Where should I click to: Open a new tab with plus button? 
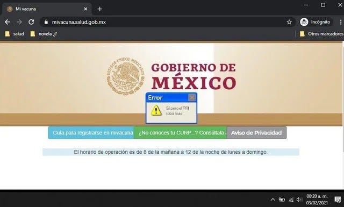point(100,9)
